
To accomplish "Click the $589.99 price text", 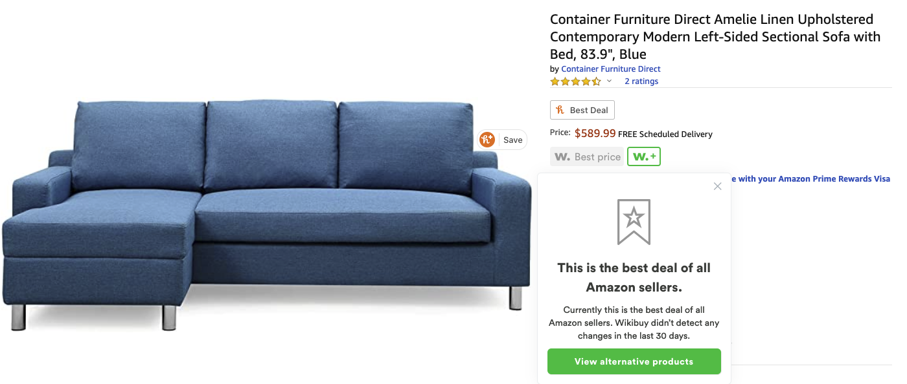I will pyautogui.click(x=595, y=133).
